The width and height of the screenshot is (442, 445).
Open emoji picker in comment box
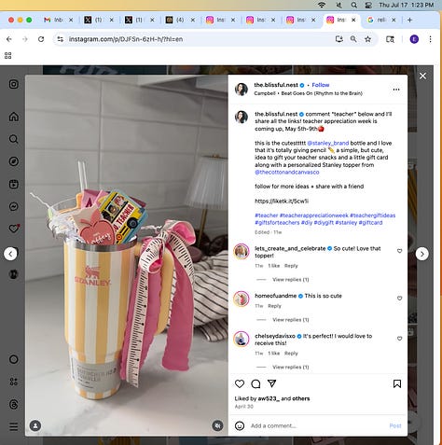[240, 425]
